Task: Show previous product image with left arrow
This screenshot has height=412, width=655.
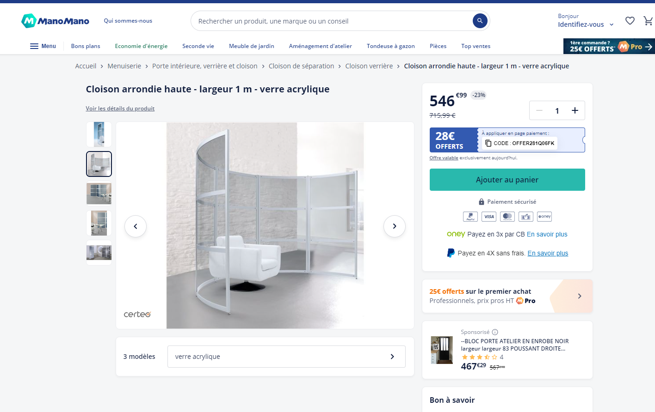Action: click(x=136, y=226)
